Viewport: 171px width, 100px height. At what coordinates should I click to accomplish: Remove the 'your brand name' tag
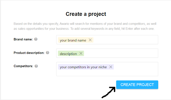coord(90,40)
